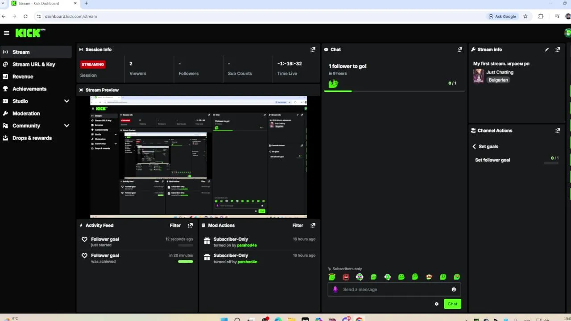Click the purple microphone icon in chat input
Image resolution: width=571 pixels, height=321 pixels.
335,289
